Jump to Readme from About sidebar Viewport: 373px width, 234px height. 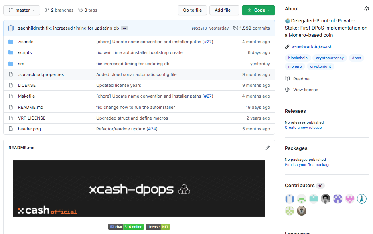(297, 79)
